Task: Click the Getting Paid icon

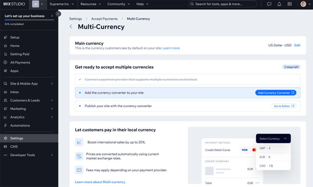Action: coord(6,54)
